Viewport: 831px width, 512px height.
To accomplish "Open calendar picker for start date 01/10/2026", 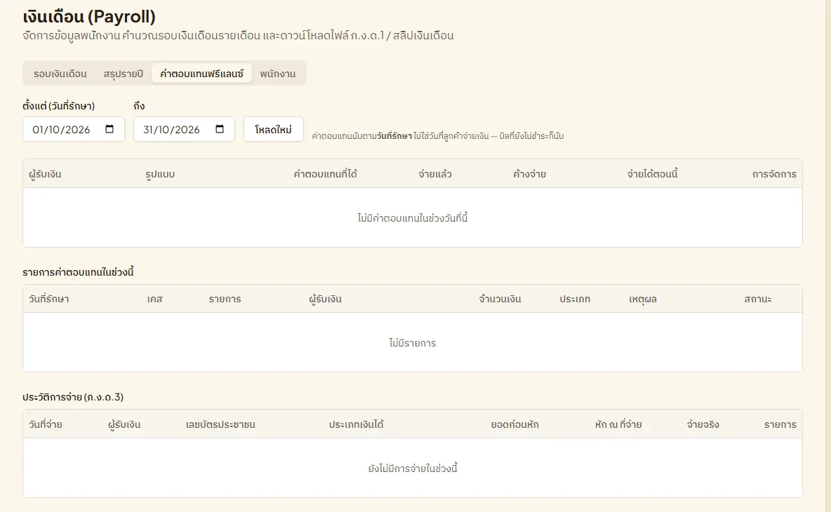I will [x=109, y=129].
